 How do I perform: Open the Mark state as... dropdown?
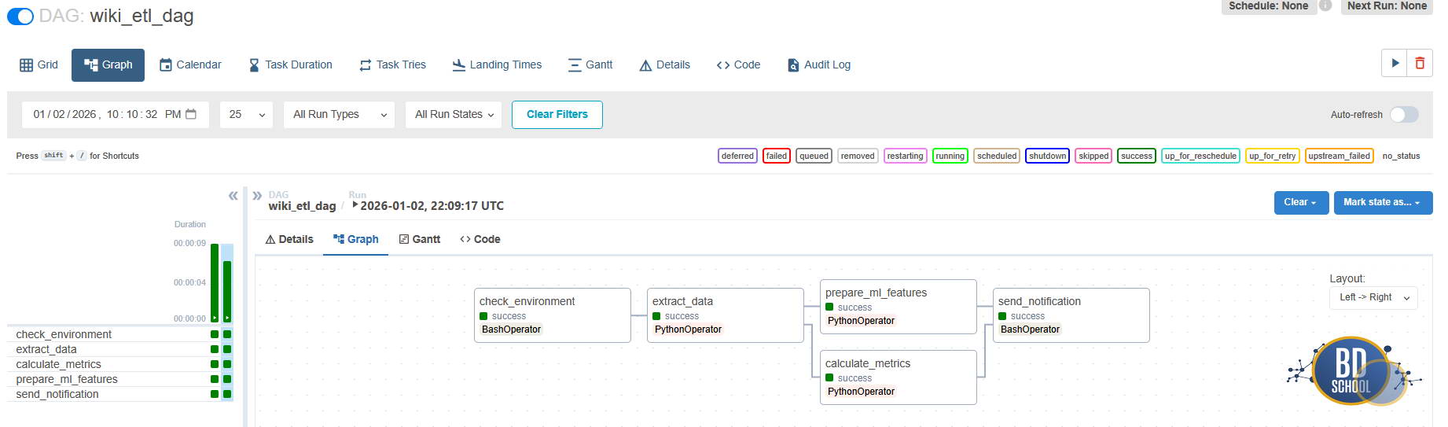(x=1383, y=203)
